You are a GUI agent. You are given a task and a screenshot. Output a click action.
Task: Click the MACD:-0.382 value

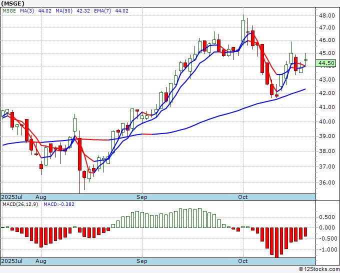point(59,204)
